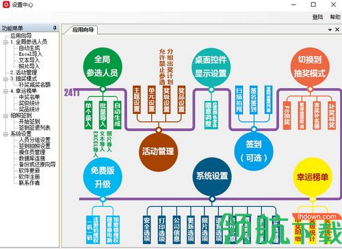Select 奖级统计 in the left tree
This screenshot has height=249, width=342.
[29, 103]
